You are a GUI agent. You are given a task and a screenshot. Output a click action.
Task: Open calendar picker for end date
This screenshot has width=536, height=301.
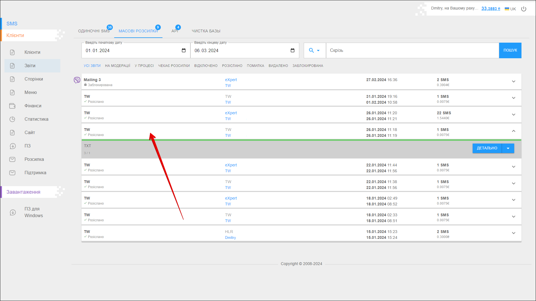(x=293, y=50)
